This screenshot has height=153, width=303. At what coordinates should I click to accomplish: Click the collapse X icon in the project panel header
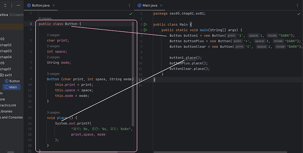tap(5, 5)
